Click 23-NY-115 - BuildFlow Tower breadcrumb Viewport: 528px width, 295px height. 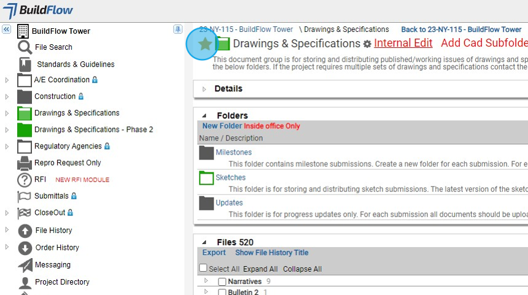[246, 29]
